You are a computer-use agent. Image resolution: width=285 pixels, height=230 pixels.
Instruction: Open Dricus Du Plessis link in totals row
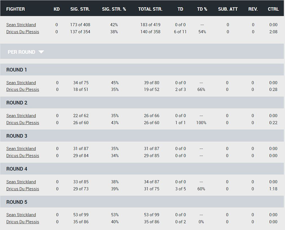tap(23, 32)
